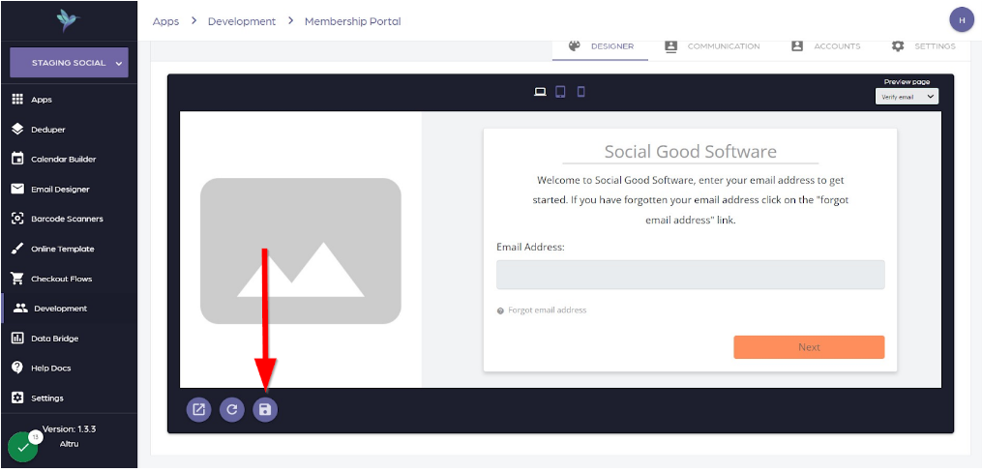Image resolution: width=982 pixels, height=472 pixels.
Task: Click the sidebar Settings gear icon
Action: pos(17,398)
